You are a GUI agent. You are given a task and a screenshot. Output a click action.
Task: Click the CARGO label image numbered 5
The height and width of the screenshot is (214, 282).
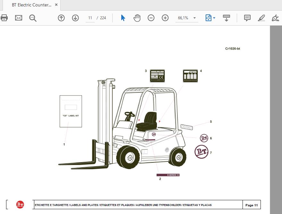point(187,127)
